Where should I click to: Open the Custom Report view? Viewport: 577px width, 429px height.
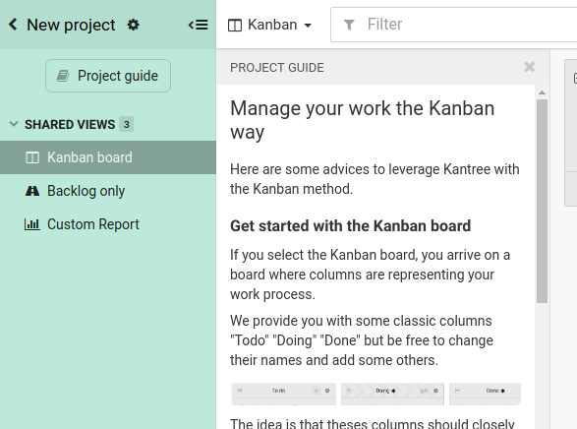pos(108,224)
